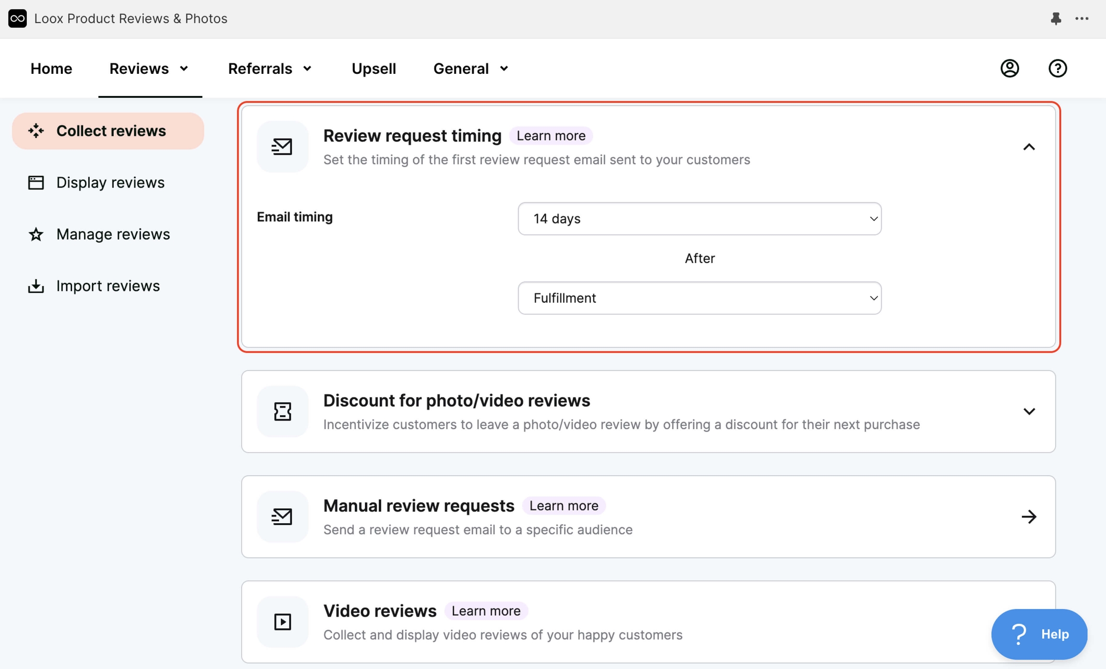The height and width of the screenshot is (669, 1106).
Task: Open the Email timing 14 days dropdown
Action: pyautogui.click(x=699, y=219)
